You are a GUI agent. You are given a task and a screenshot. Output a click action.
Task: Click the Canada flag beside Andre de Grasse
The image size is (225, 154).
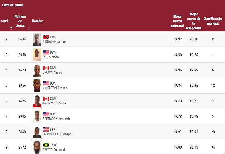pos(46,98)
